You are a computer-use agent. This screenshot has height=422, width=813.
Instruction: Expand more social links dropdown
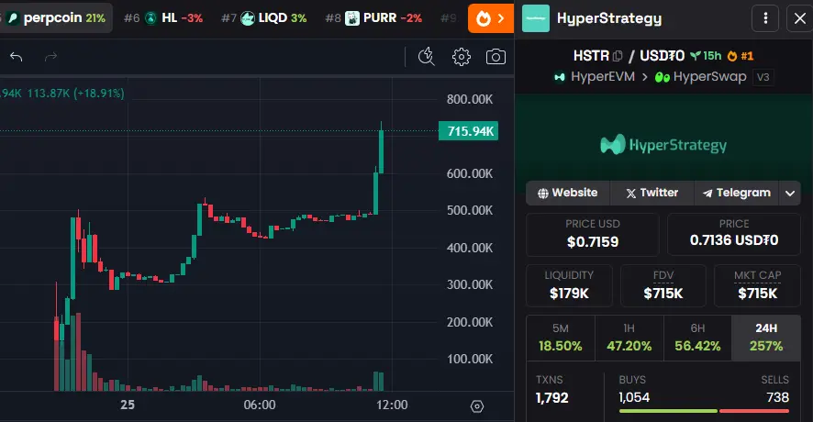click(790, 194)
